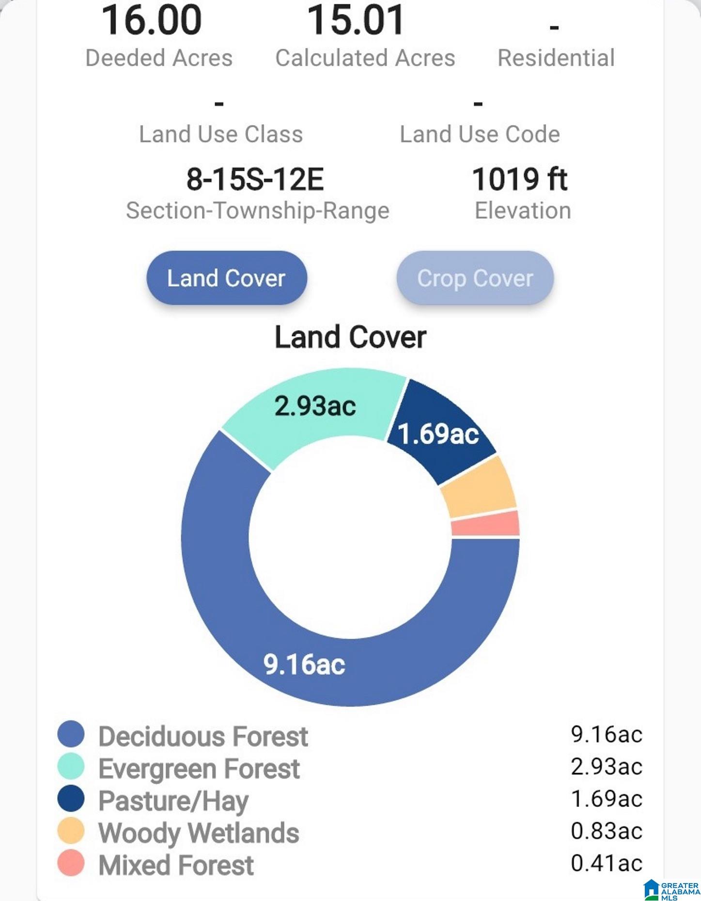Viewport: 701px width, 901px height.
Task: Click the 1019 ft elevation value
Action: click(x=519, y=179)
